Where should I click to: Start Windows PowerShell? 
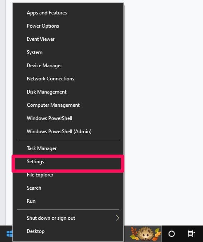tap(68, 118)
